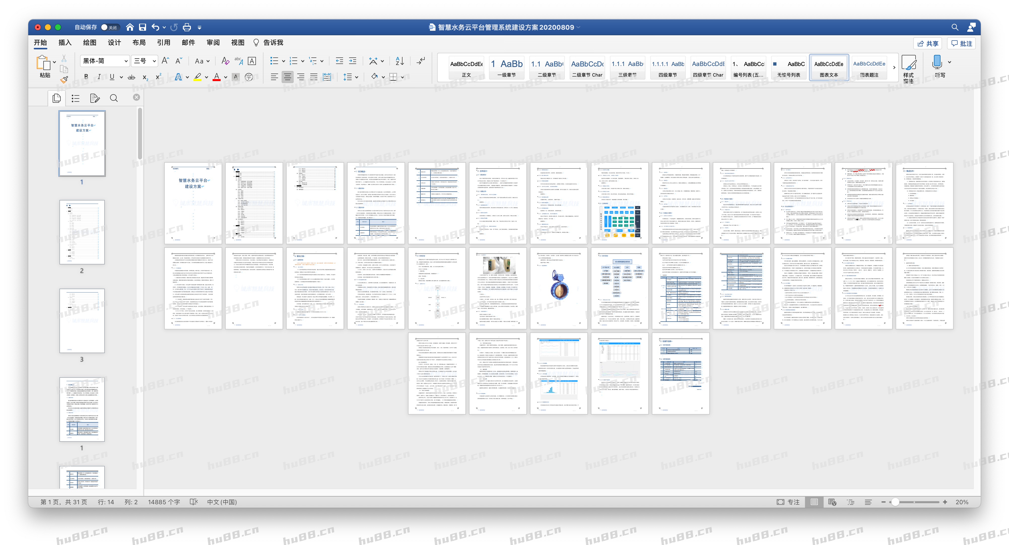
Task: Expand the styles gallery arrow
Action: click(x=894, y=68)
